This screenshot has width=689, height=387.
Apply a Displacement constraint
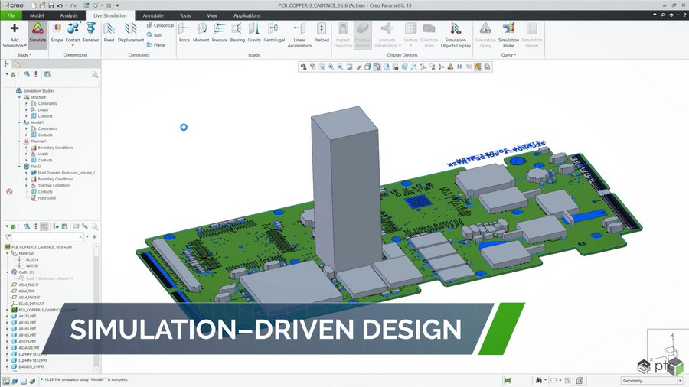(130, 32)
